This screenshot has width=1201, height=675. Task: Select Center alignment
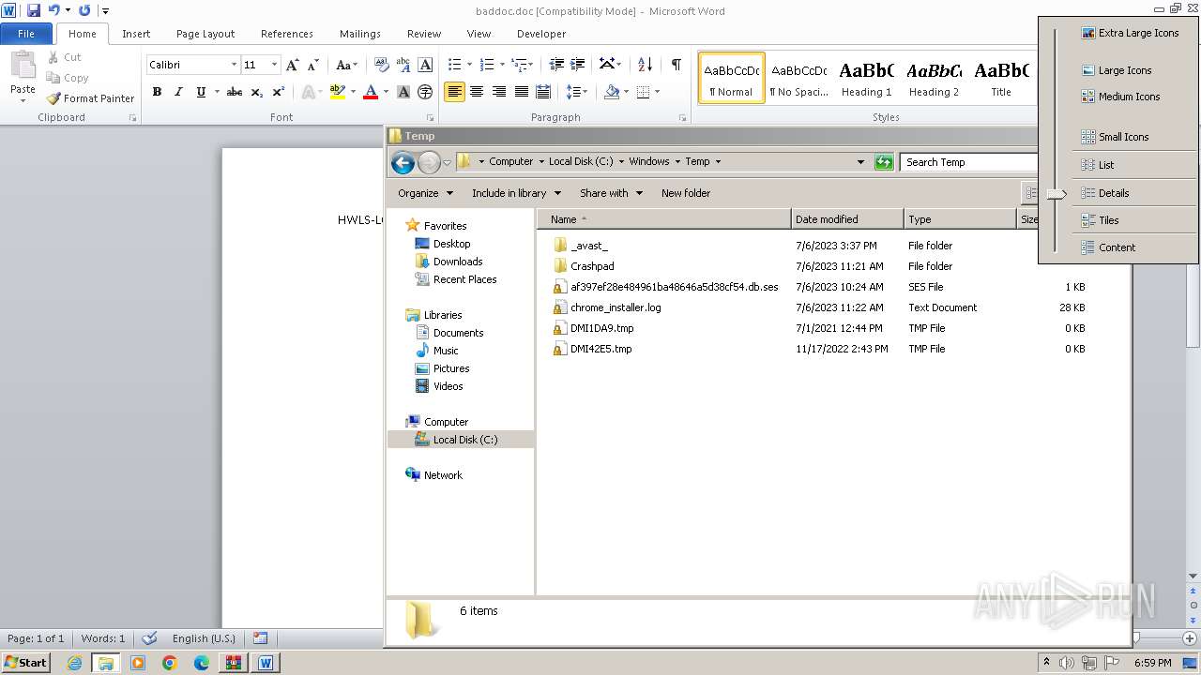477,92
